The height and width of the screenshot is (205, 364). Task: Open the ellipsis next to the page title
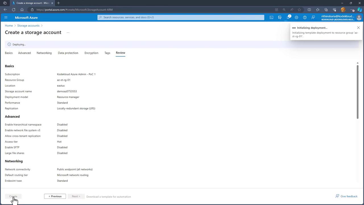coord(68,32)
